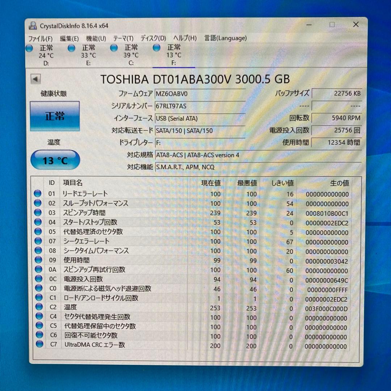This screenshot has width=391, height=391.
Task: Click the firmware field MZ6OABV0
Action: pyautogui.click(x=200, y=94)
